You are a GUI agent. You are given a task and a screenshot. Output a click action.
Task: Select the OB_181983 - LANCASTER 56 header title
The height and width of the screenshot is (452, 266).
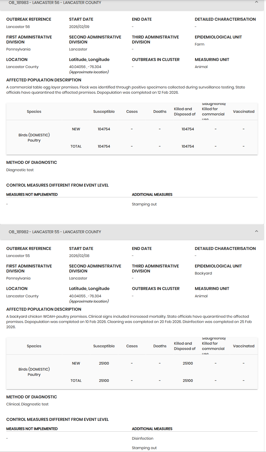click(x=55, y=3)
